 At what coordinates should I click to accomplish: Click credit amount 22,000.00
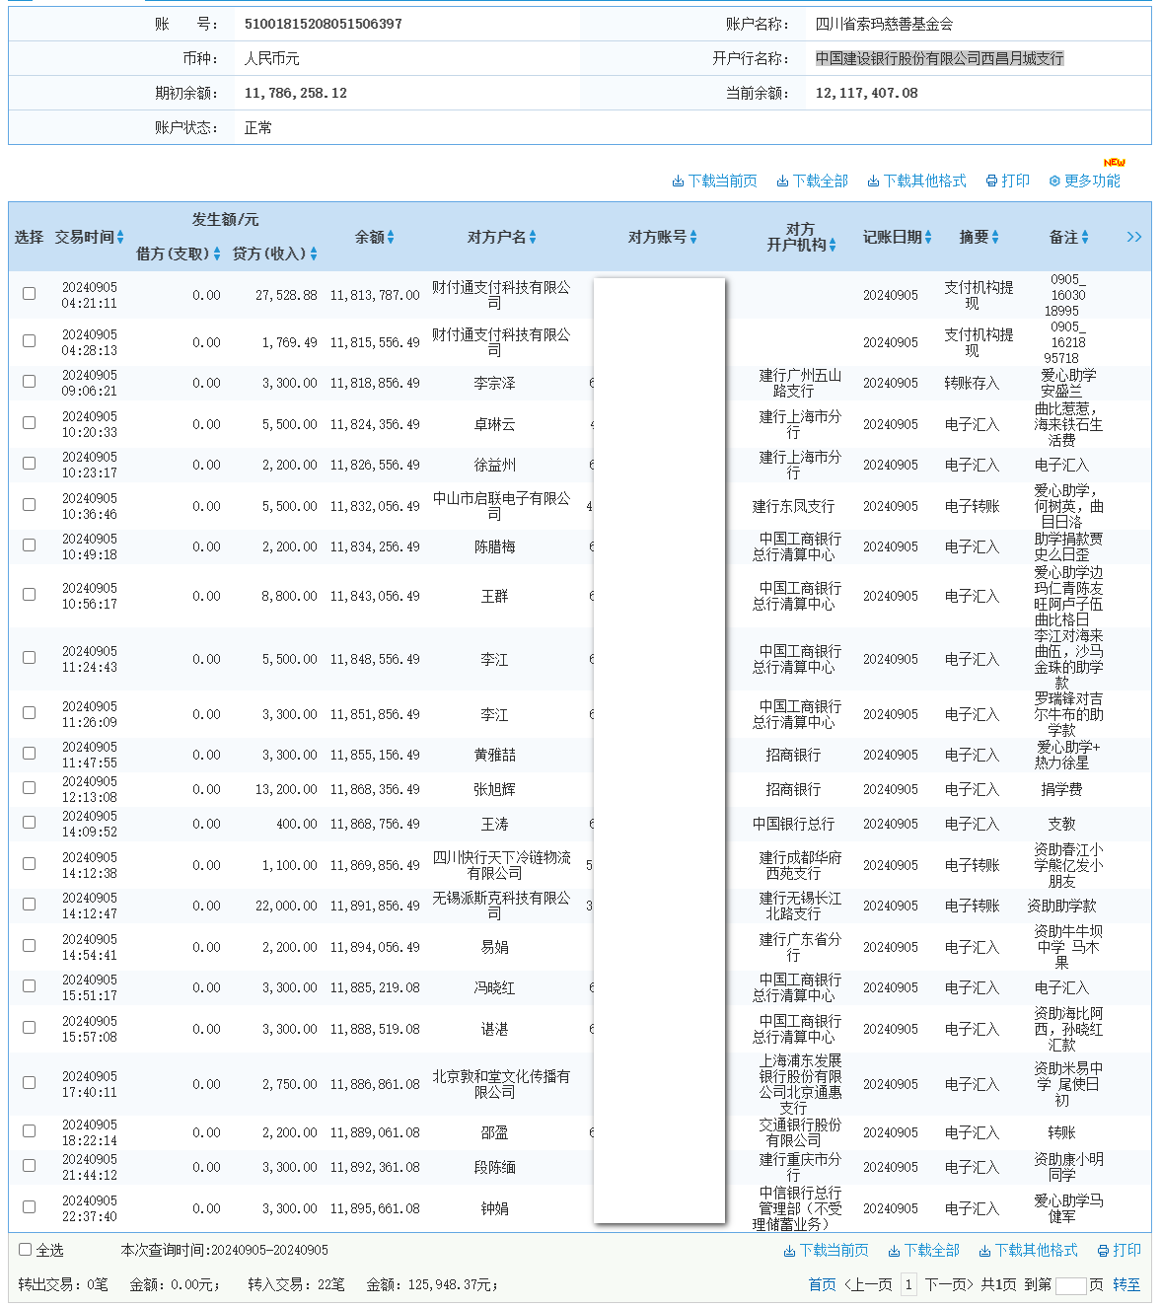click(x=286, y=906)
